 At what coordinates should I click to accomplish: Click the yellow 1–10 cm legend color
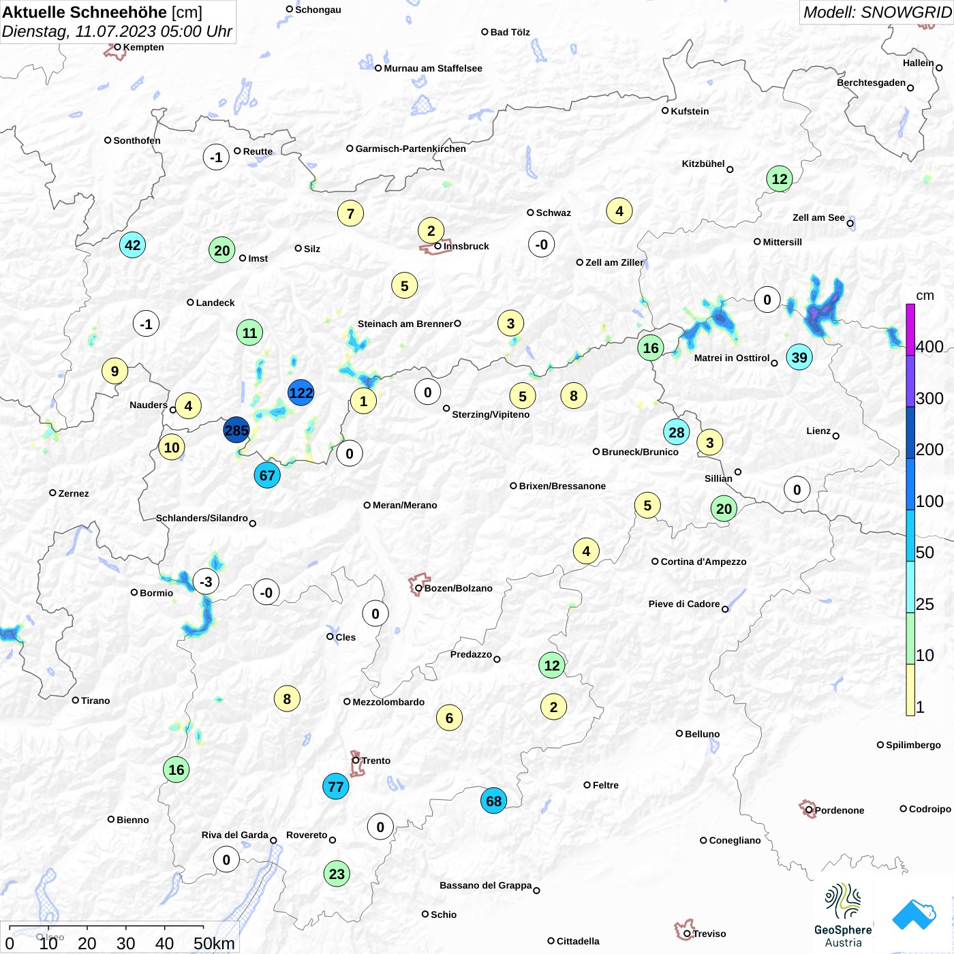tap(910, 690)
